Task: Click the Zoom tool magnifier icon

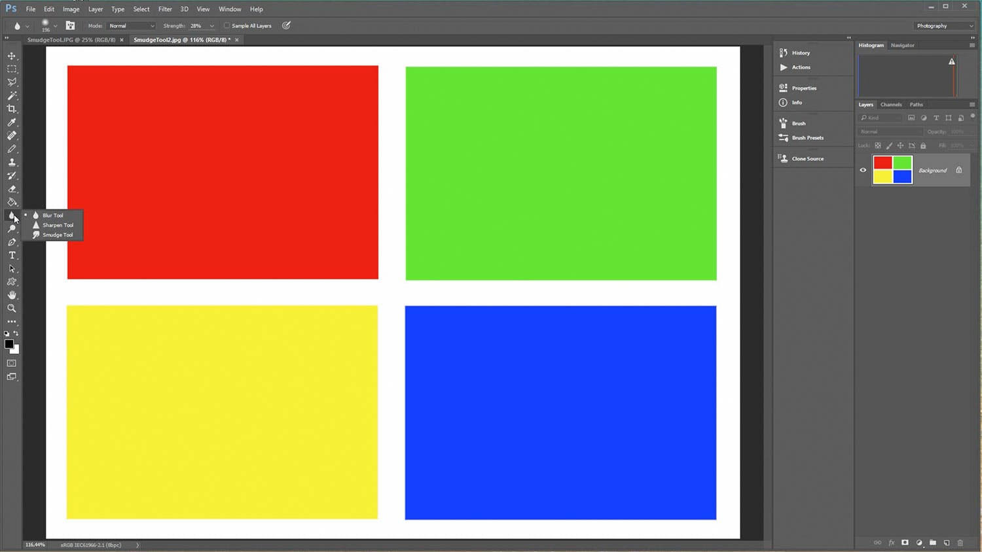Action: 12,308
